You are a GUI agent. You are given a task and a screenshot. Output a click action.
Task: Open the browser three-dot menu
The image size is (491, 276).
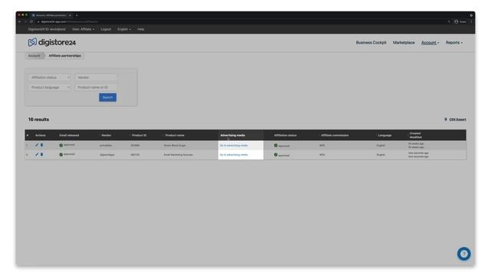(x=471, y=21)
